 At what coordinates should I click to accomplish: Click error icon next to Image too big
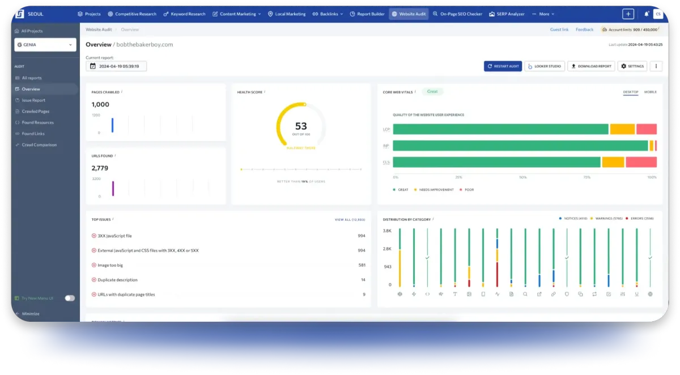pyautogui.click(x=94, y=265)
